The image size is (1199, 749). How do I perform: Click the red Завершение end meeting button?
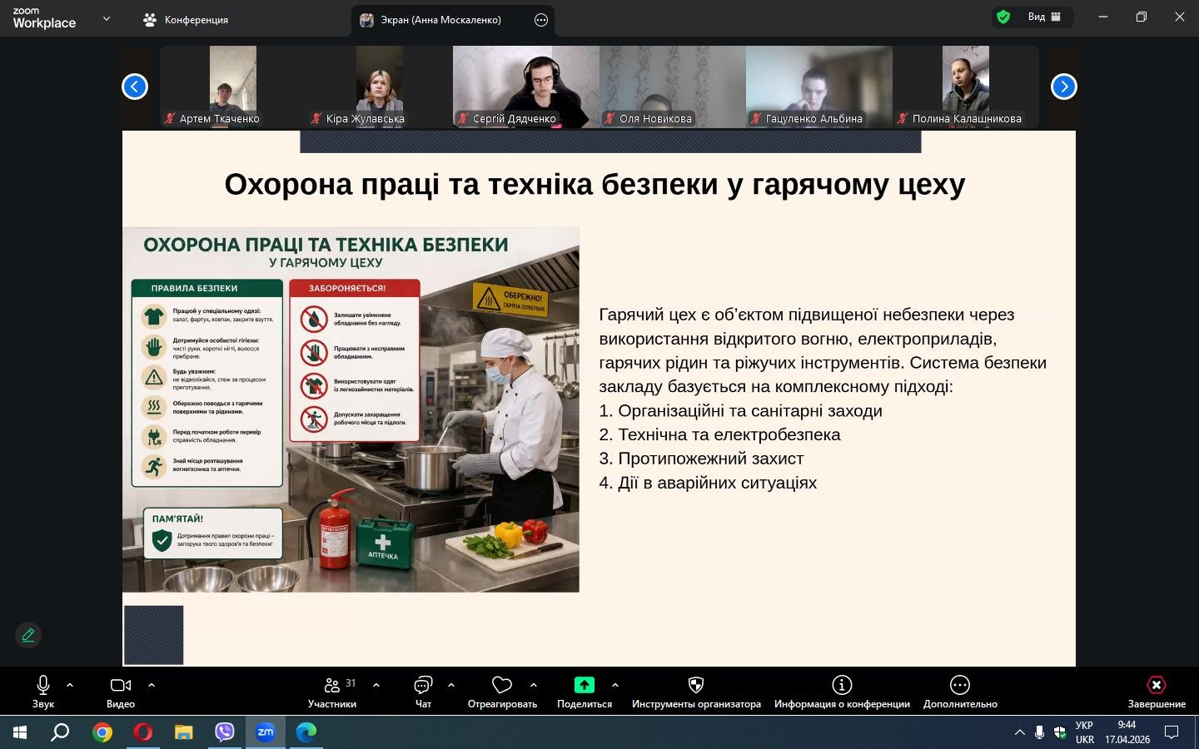(1156, 685)
